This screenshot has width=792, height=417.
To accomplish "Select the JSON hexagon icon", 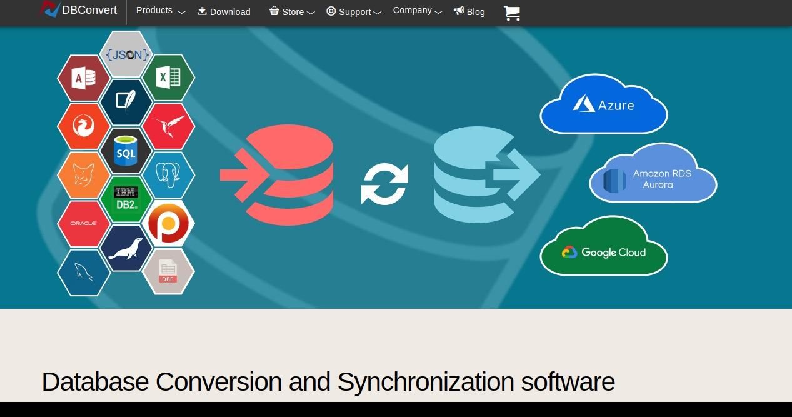I will 126,54.
